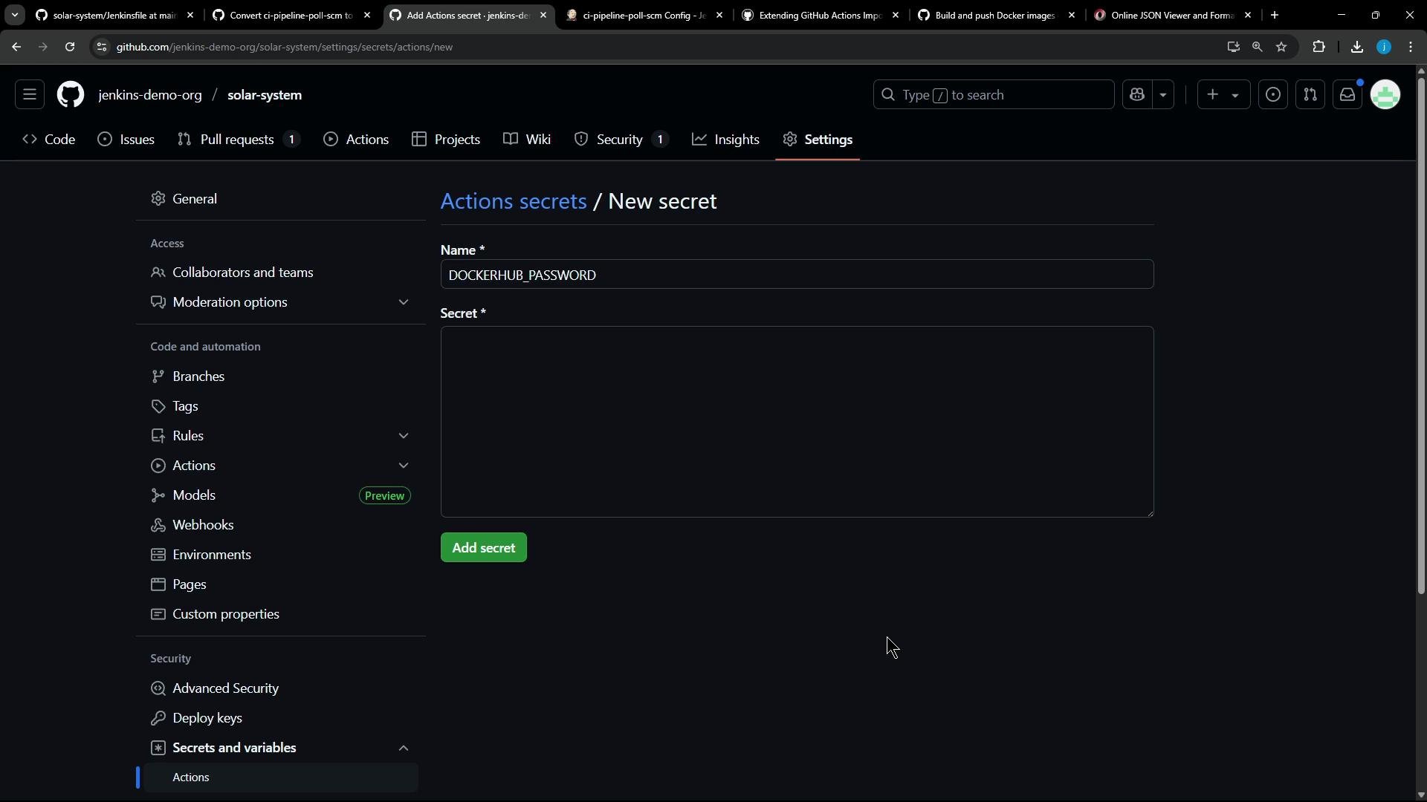Switch to solar-system/Jenkinsfile browser tab
Screen dimensions: 1427x802
pos(115,15)
